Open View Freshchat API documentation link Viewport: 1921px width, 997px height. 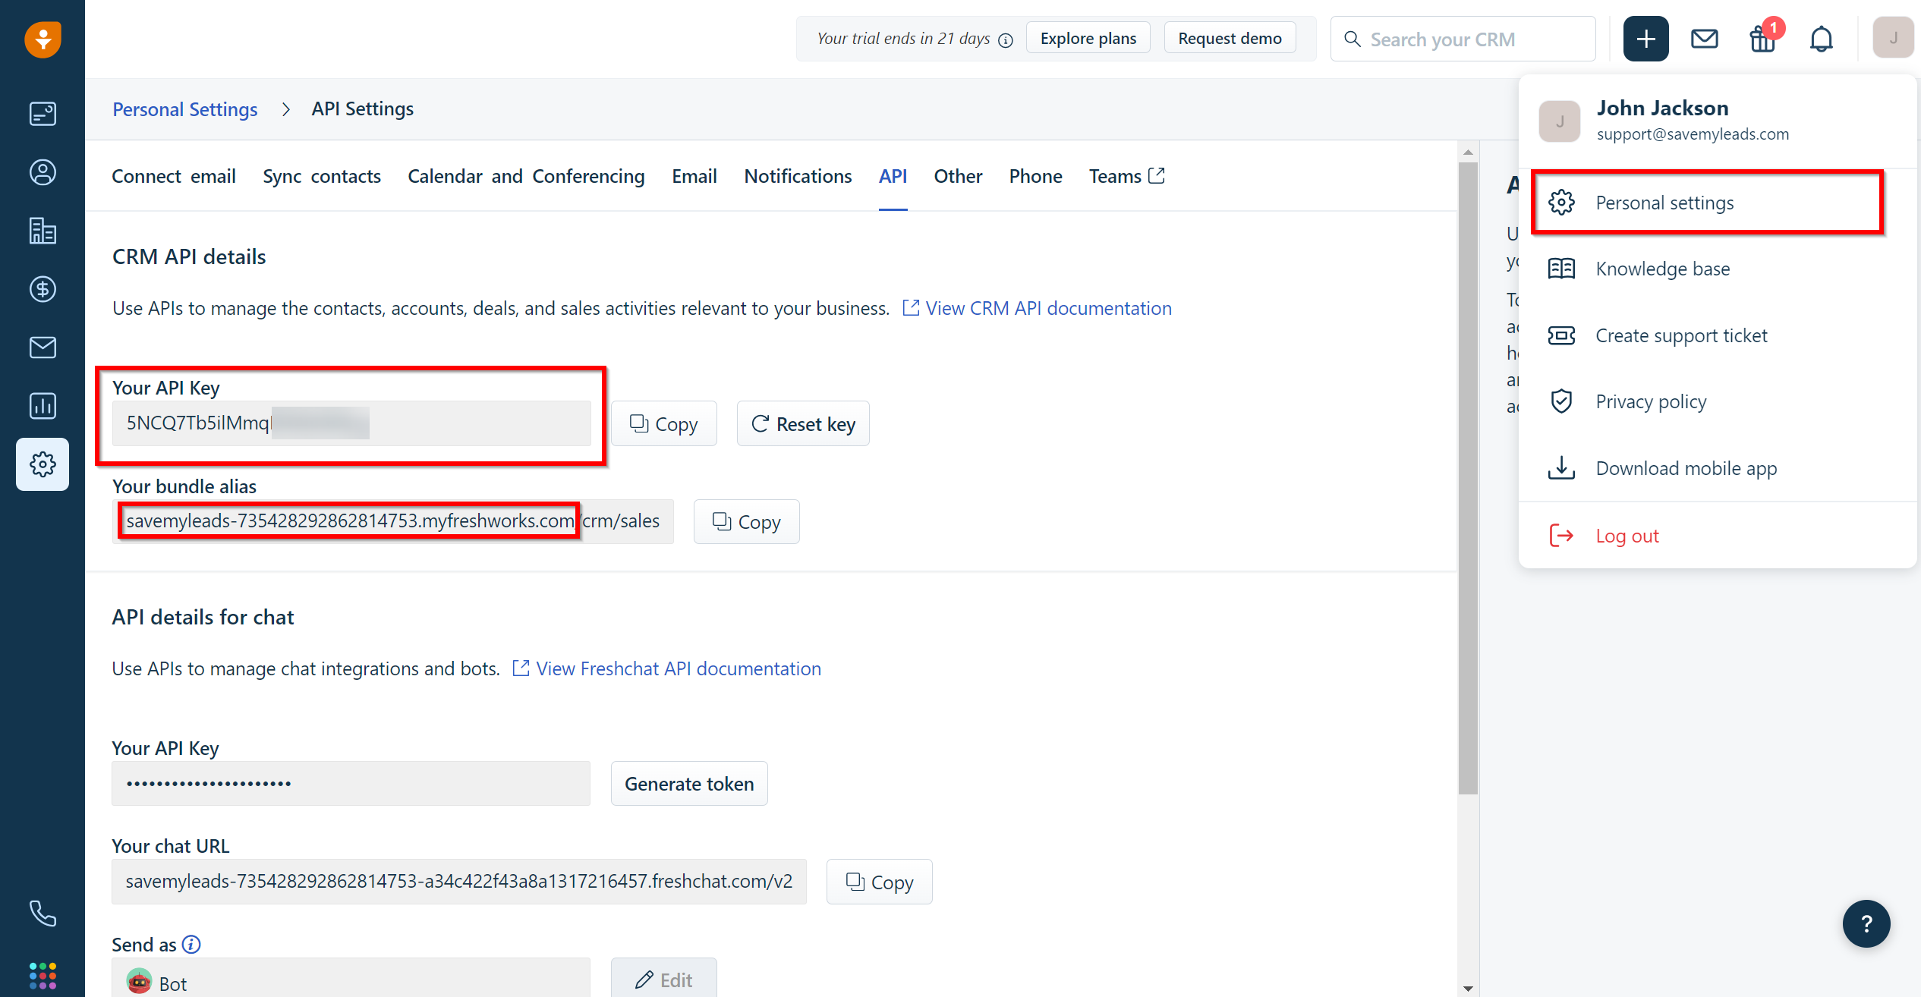click(667, 668)
